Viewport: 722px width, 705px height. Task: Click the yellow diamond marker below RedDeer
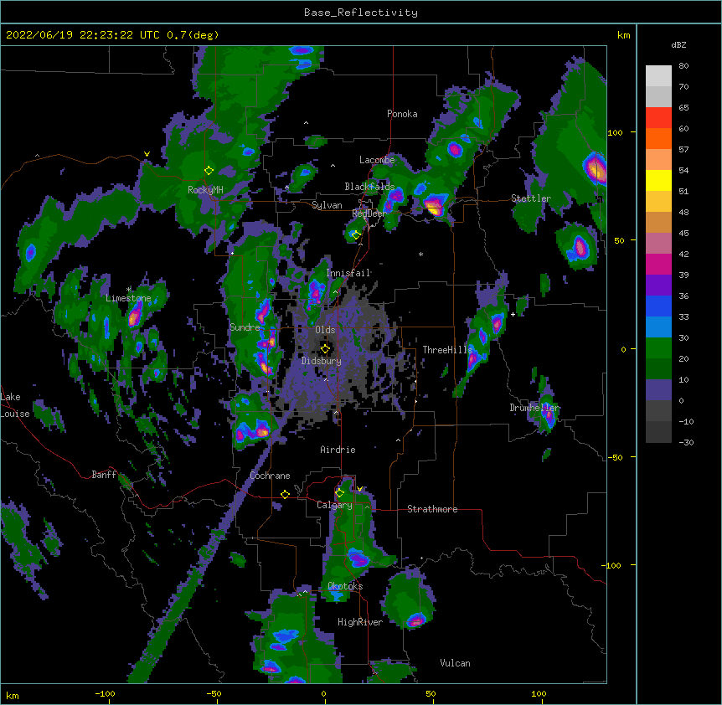pos(356,235)
